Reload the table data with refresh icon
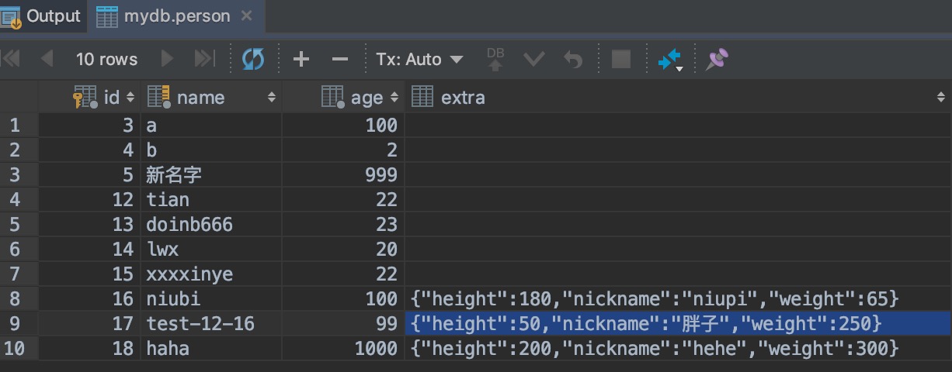The width and height of the screenshot is (952, 372). click(253, 59)
